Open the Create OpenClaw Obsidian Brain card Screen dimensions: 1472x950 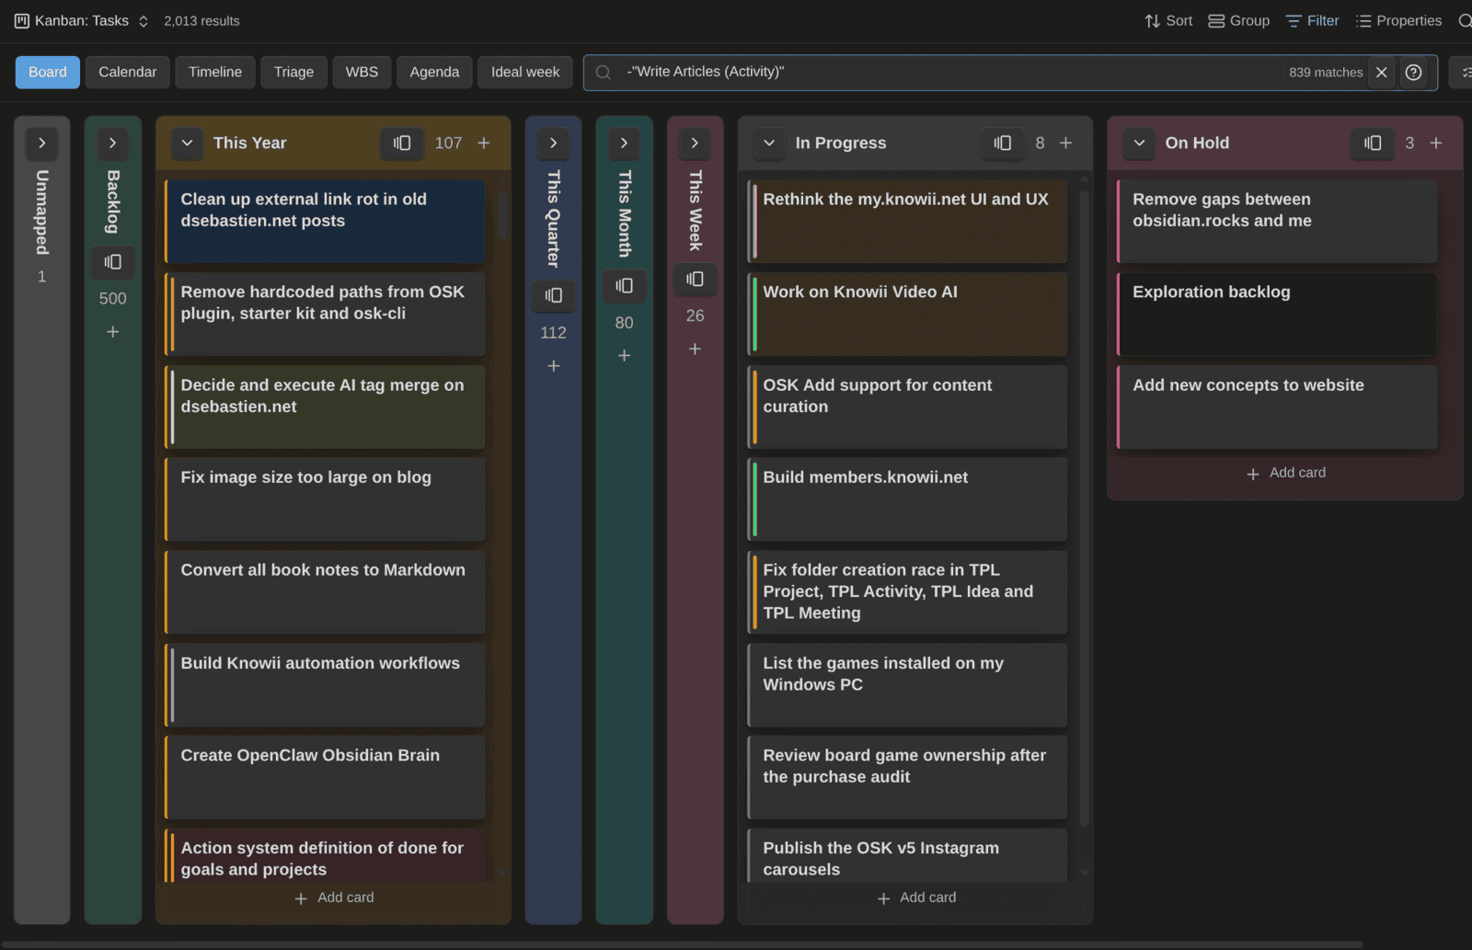(x=325, y=777)
